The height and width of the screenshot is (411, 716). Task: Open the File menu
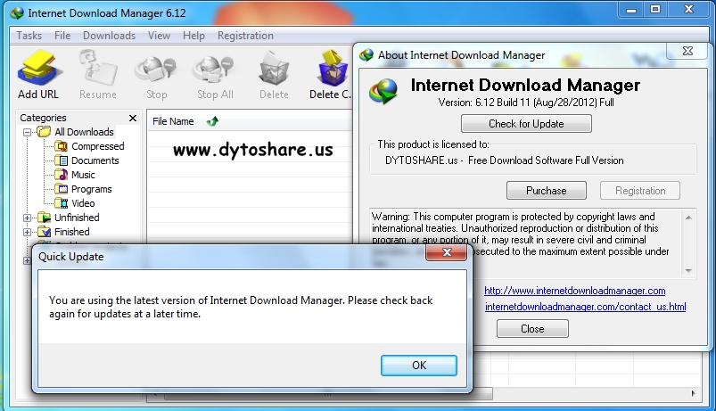click(x=62, y=36)
